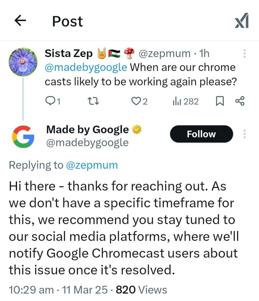
Task: Click the back arrow to leave the post
Action: 20,21
